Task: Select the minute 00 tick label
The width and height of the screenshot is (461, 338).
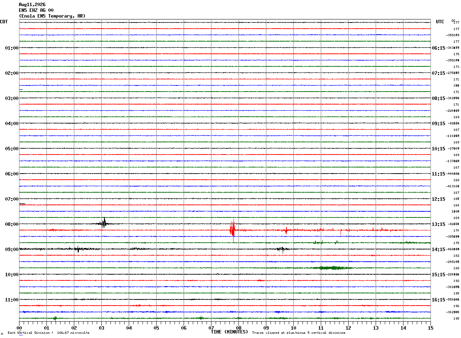Action: click(19, 328)
